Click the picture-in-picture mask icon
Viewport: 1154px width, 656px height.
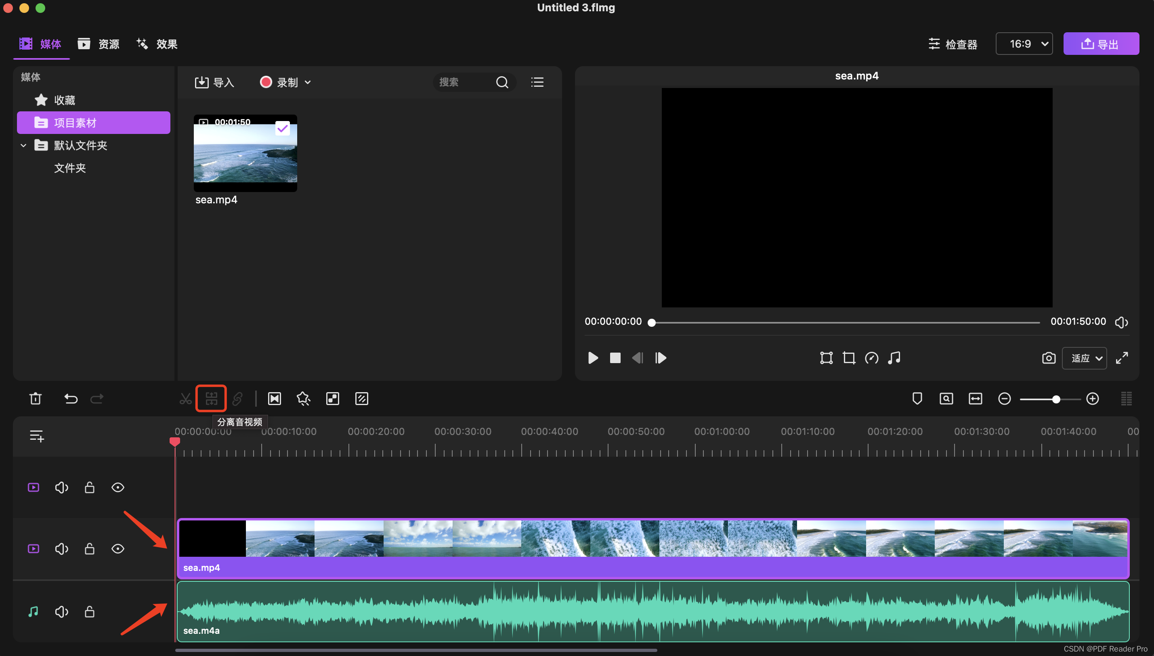(x=333, y=399)
